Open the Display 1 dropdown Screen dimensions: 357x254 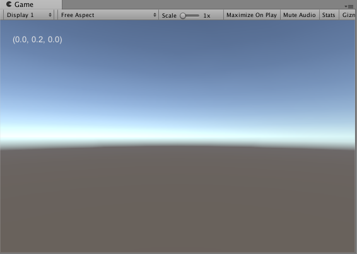click(x=28, y=15)
